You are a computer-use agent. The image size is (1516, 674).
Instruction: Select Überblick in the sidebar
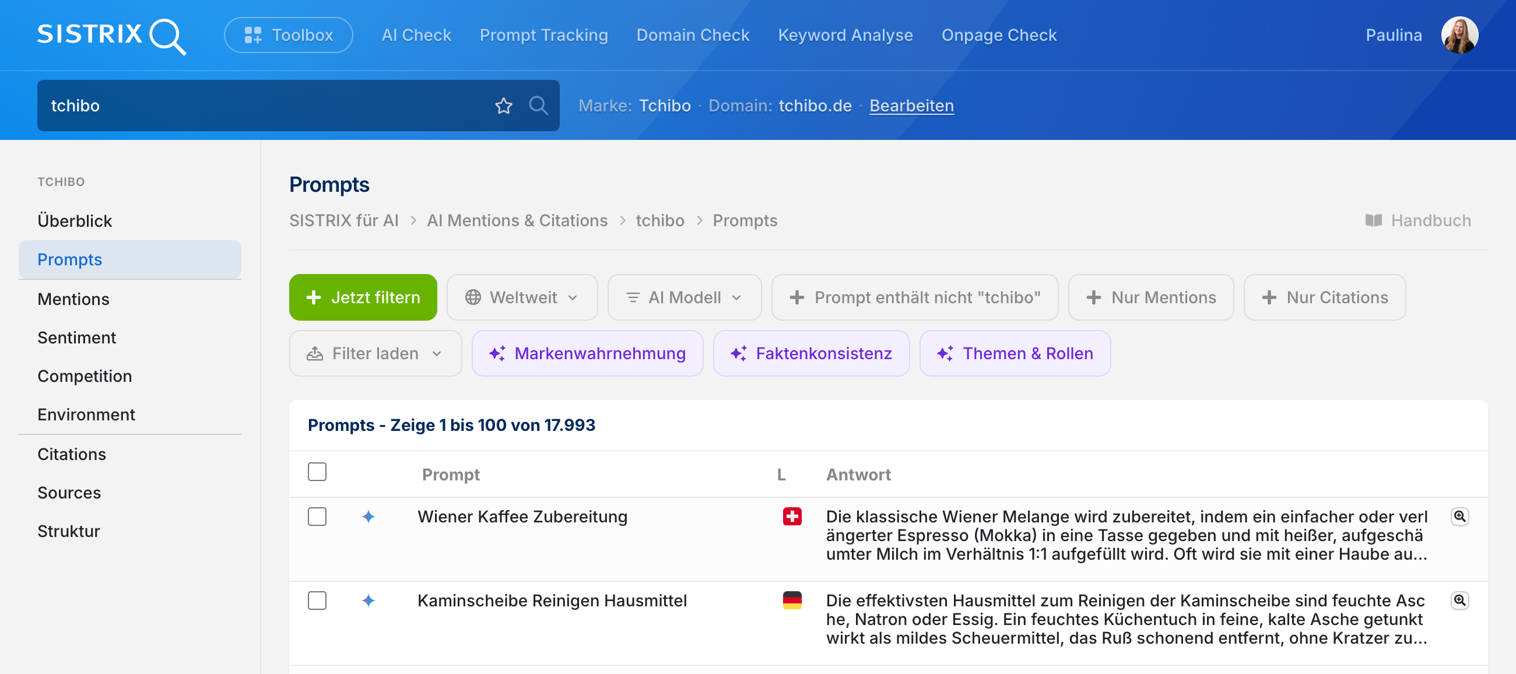pyautogui.click(x=130, y=221)
